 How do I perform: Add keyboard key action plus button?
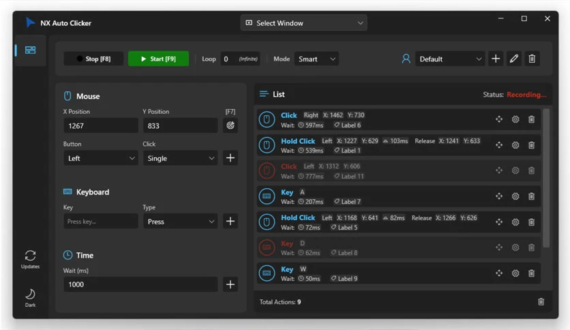tap(230, 221)
